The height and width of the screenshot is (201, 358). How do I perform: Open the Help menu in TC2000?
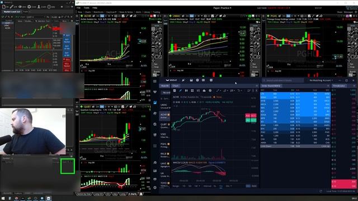pos(95,8)
